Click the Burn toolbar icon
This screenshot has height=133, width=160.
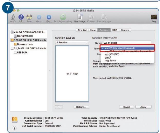29,17
